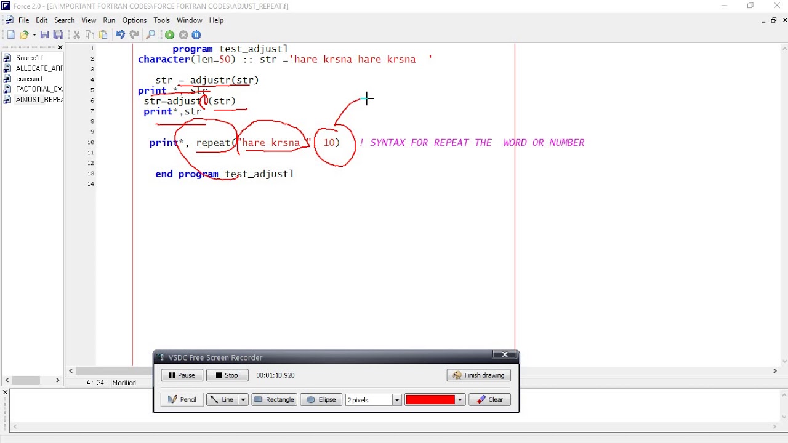Click the 'Modified' status bar entry

(x=124, y=383)
